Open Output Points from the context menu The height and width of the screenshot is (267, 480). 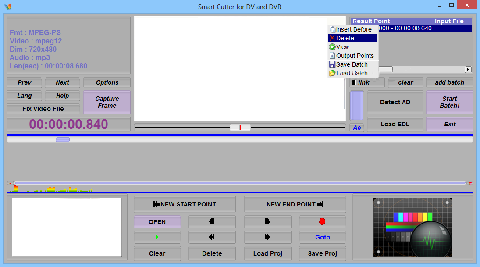pyautogui.click(x=353, y=55)
